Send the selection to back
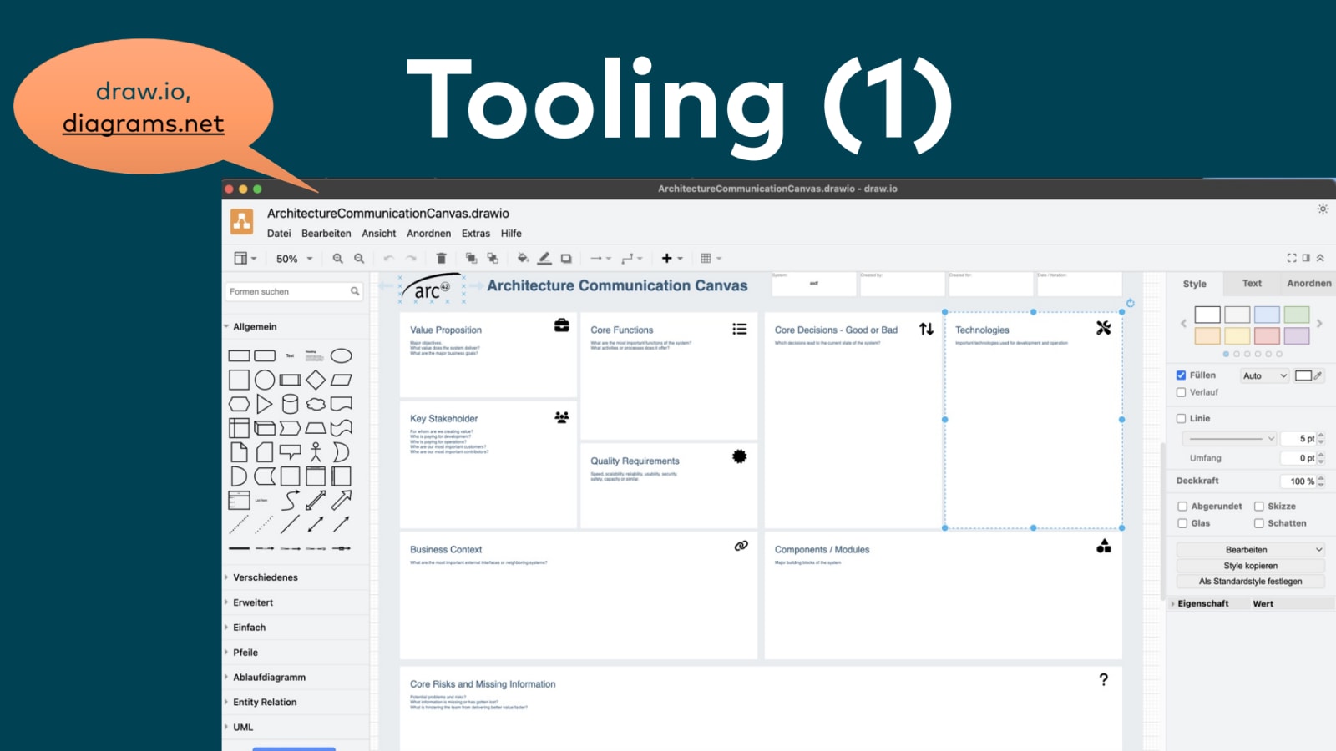 (x=493, y=259)
